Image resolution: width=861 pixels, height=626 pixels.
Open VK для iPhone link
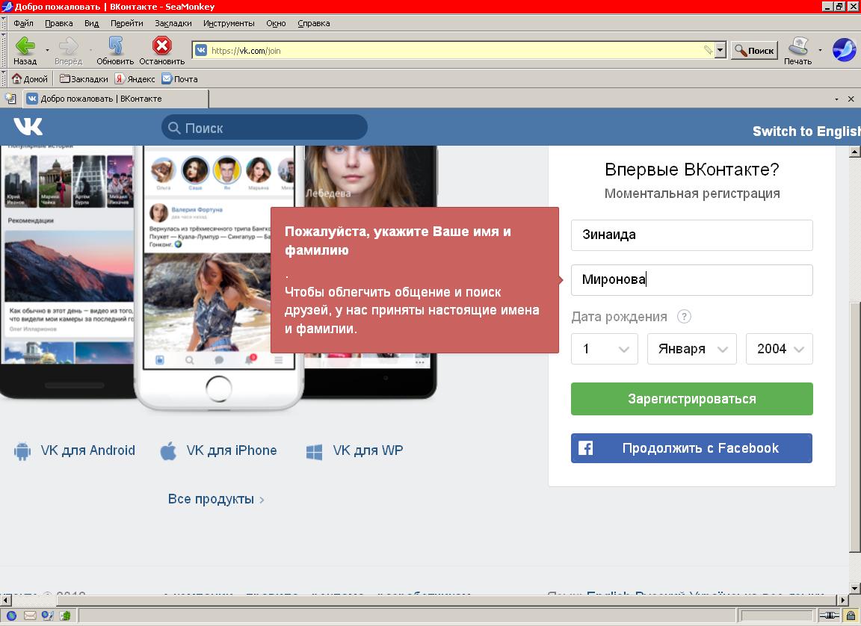point(232,450)
